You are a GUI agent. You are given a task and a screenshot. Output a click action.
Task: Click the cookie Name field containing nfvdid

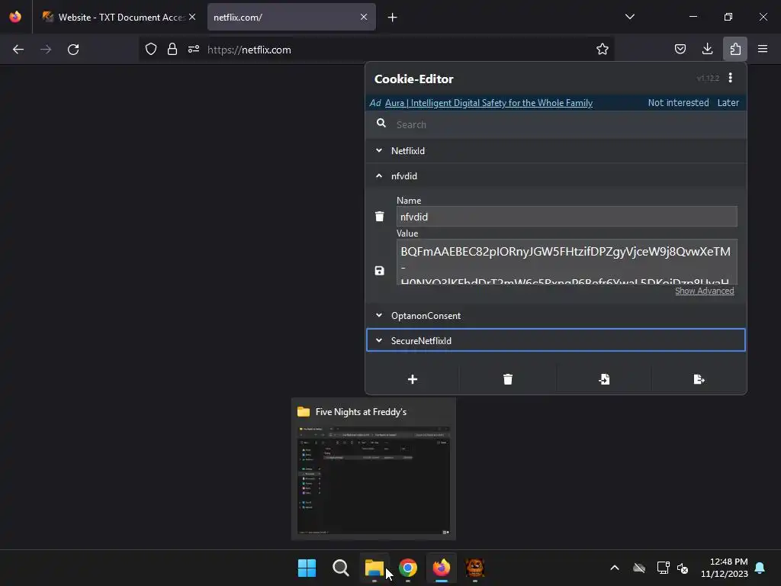[567, 217]
